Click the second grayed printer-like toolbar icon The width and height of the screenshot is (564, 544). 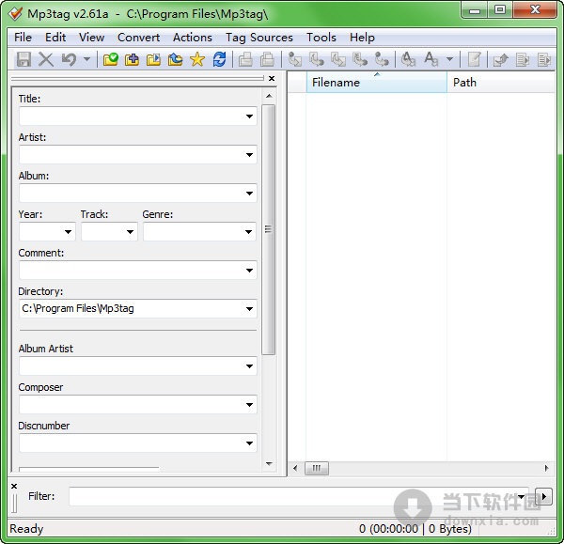point(267,59)
